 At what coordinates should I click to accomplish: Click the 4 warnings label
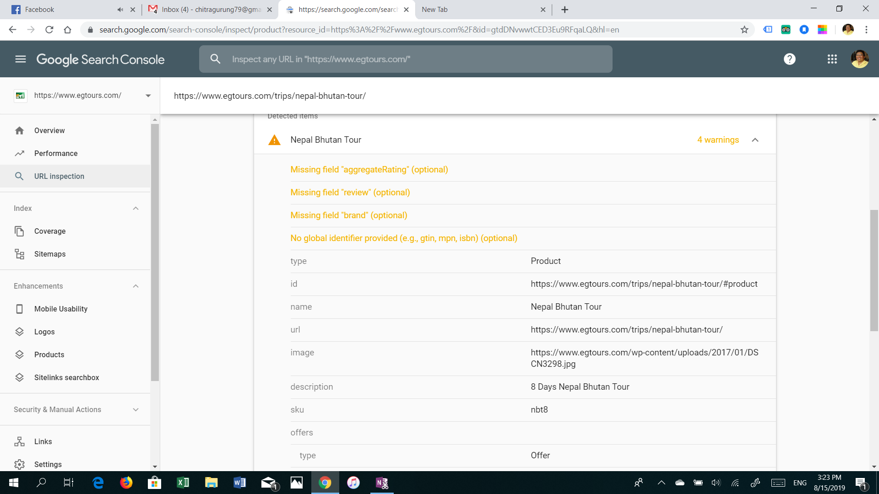pyautogui.click(x=718, y=140)
